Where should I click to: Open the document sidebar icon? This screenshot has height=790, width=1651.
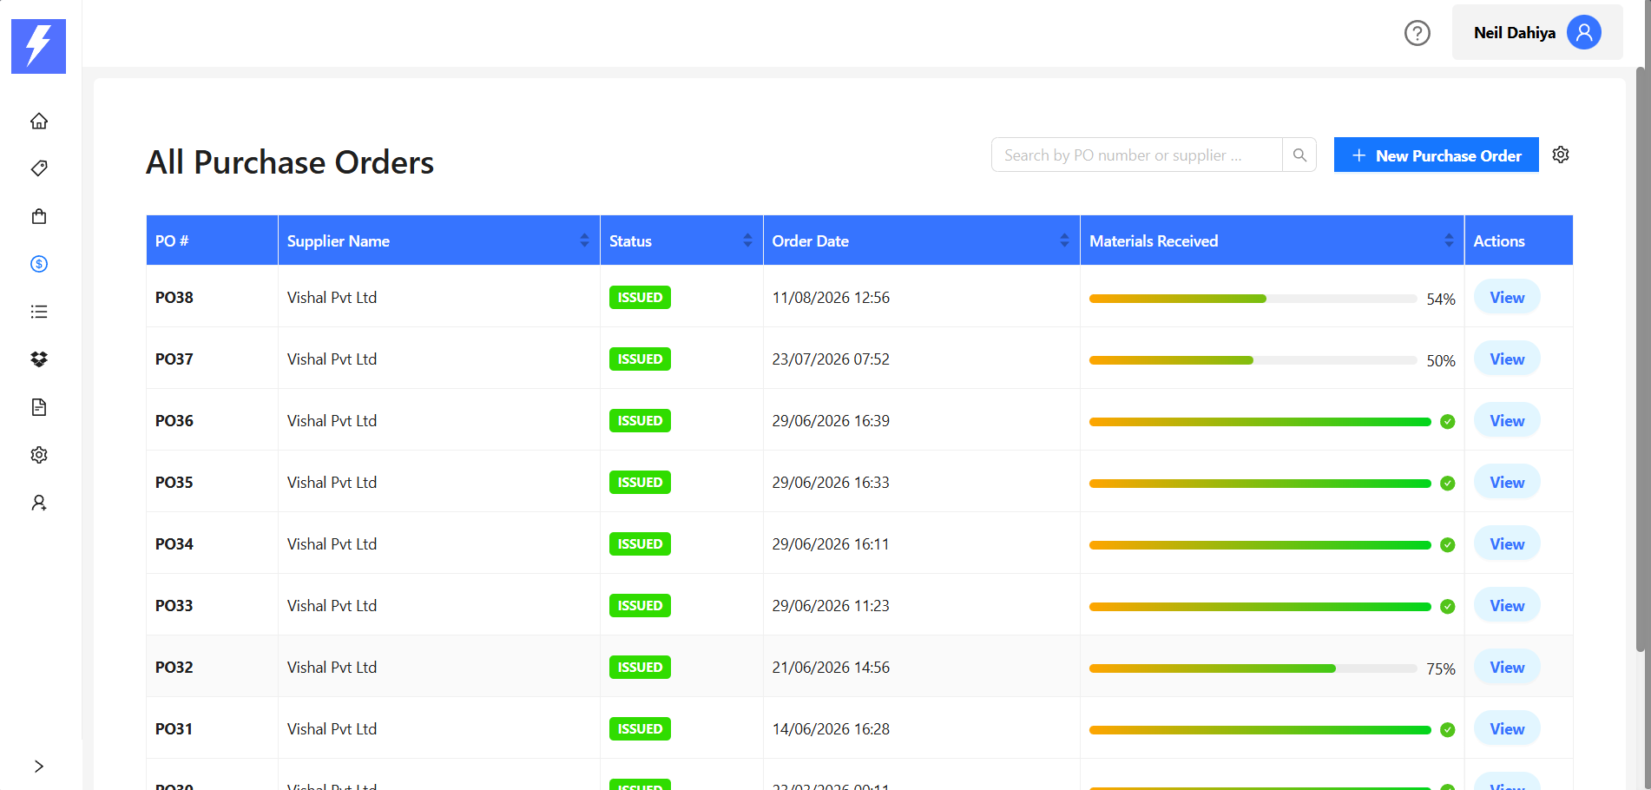[x=39, y=407]
